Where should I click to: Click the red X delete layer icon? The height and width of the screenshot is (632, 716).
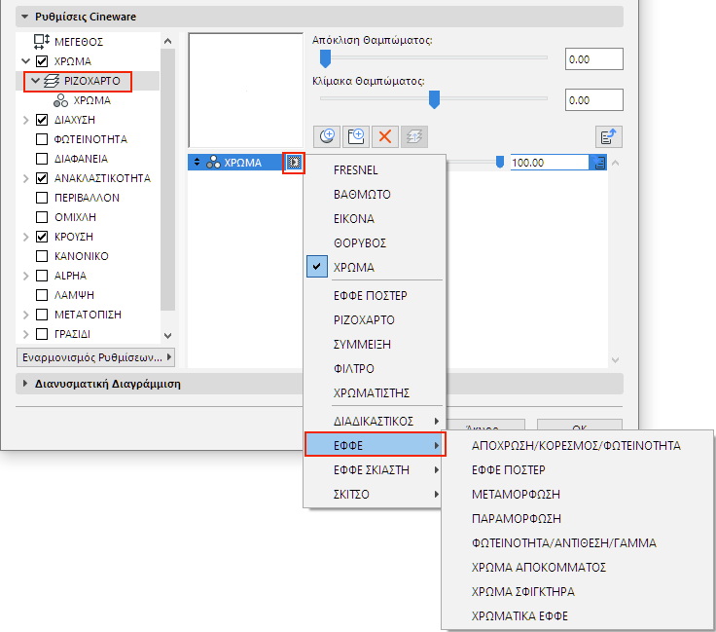coord(385,136)
